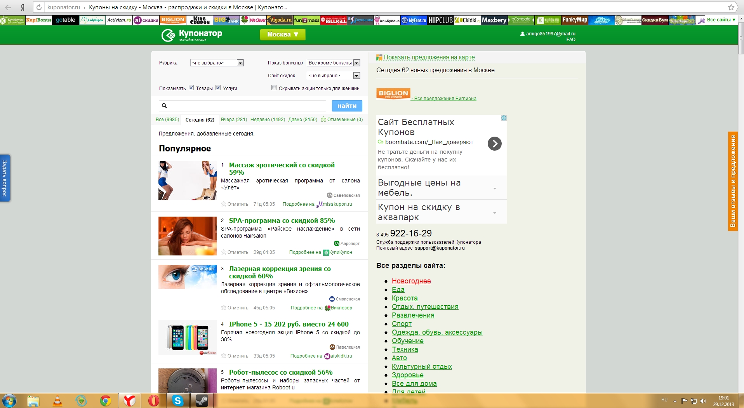Open the HIPCLUB site logo
The image size is (744, 408).
[x=441, y=20]
